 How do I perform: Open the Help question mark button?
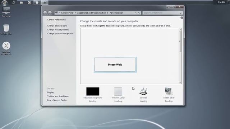coord(181,18)
